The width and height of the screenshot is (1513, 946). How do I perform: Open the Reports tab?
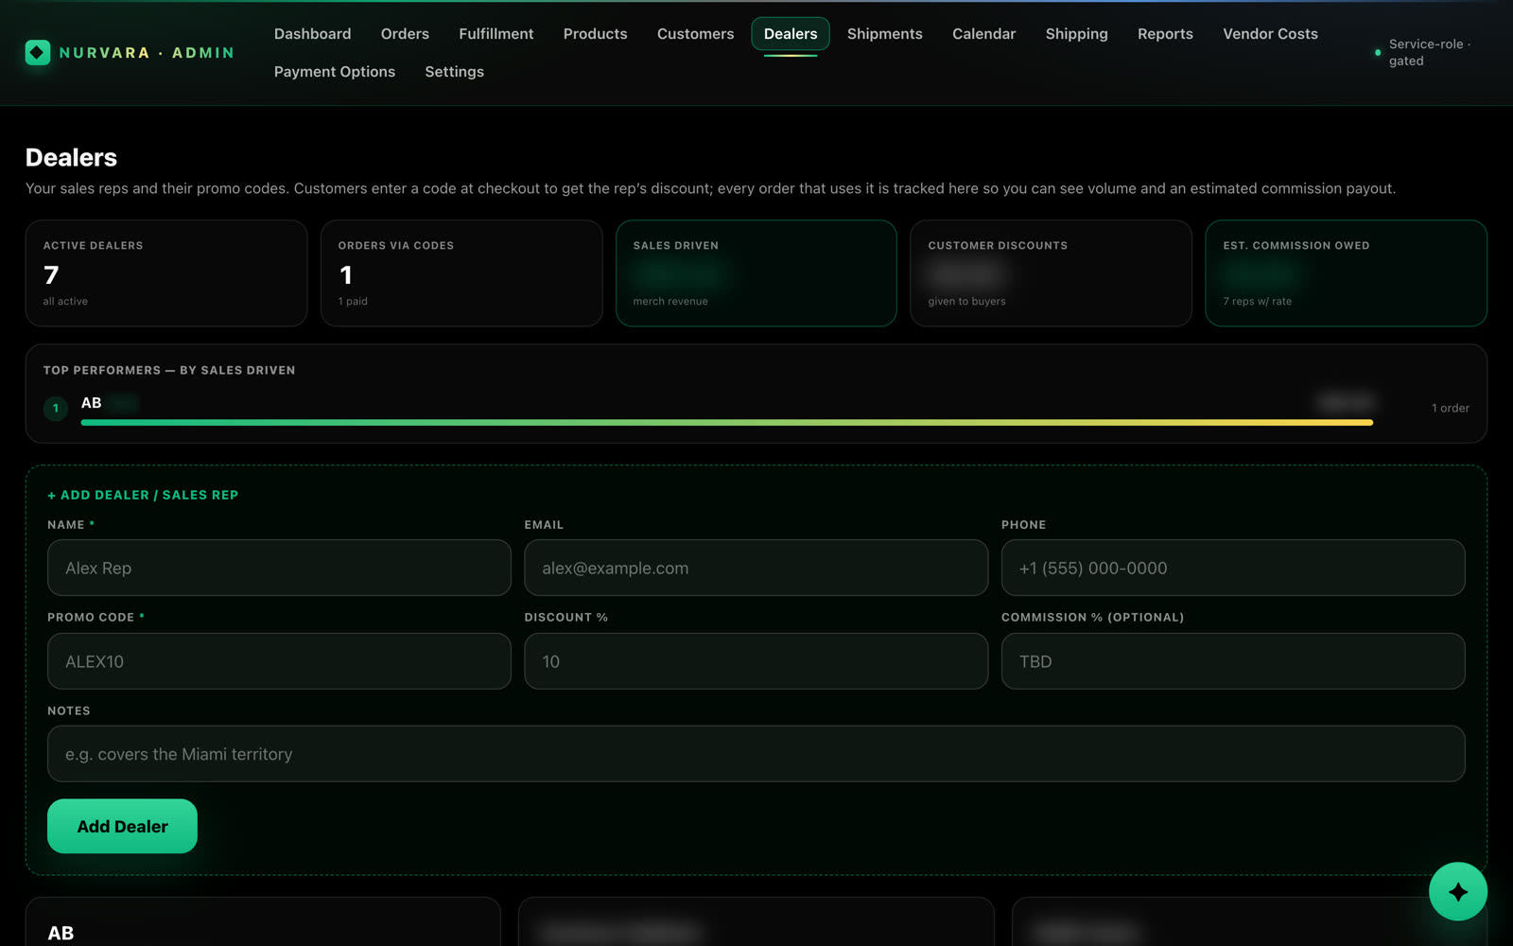coord(1165,34)
